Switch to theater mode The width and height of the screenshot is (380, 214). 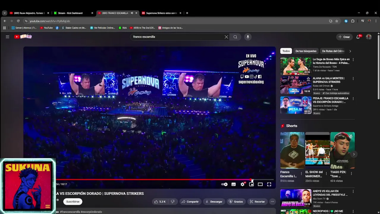point(260,184)
